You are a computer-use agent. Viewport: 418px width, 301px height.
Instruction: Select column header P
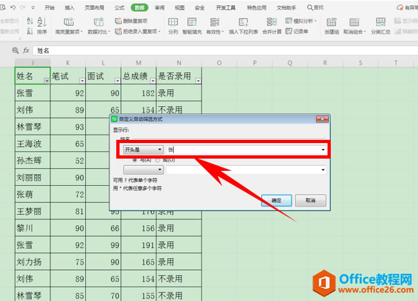(x=255, y=63)
